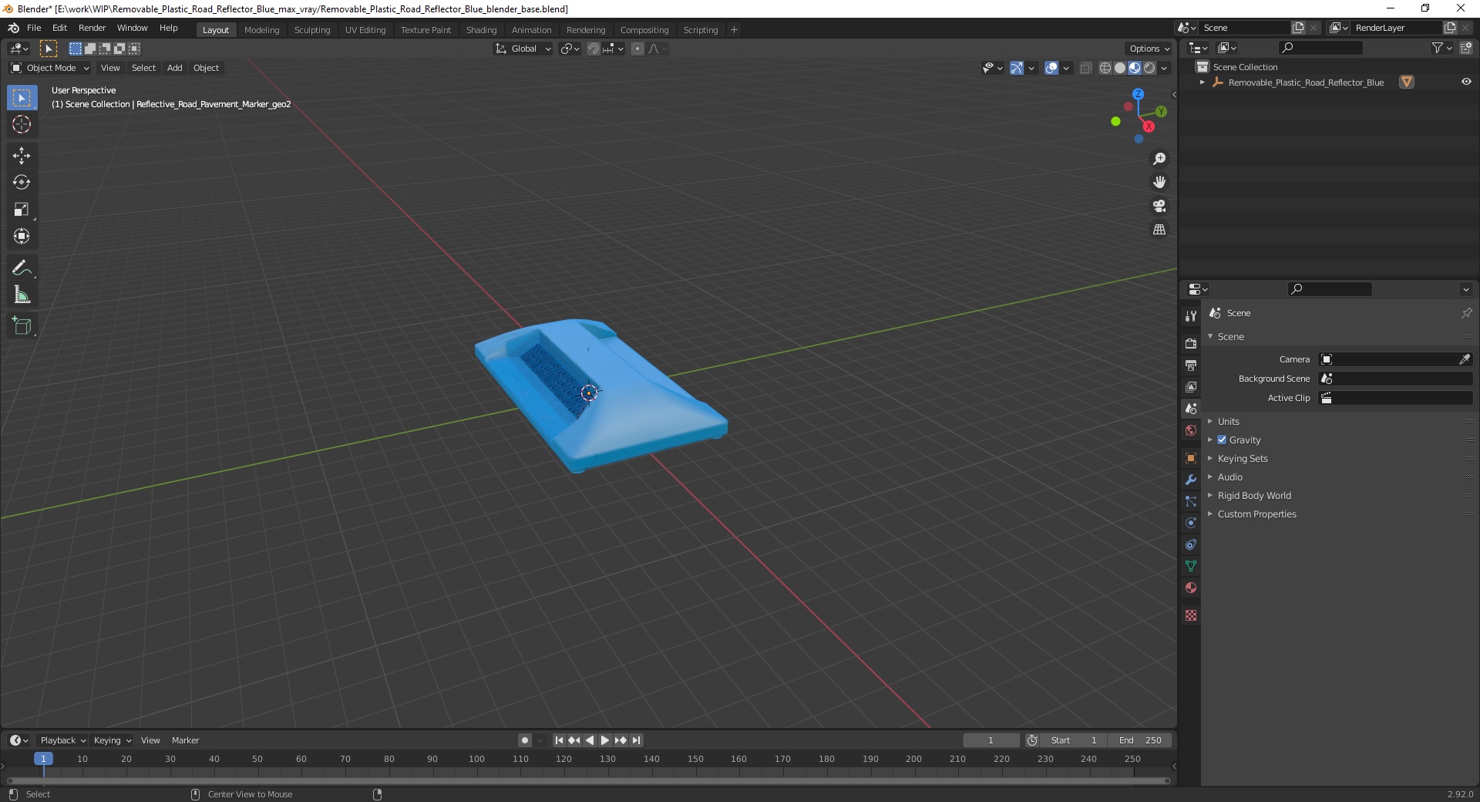Viewport: 1480px width, 802px height.
Task: Play the animation forward
Action: point(605,740)
